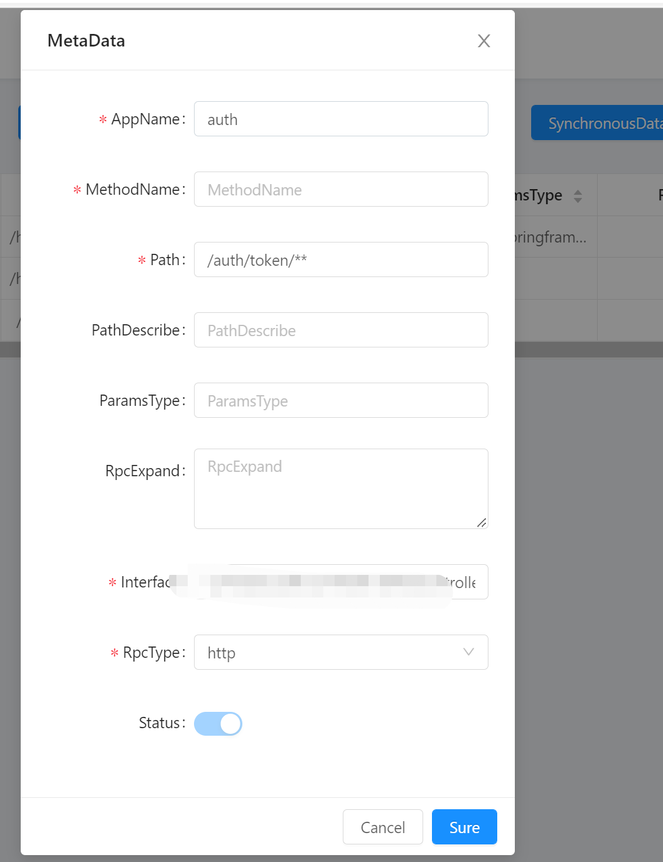Screen dimensions: 663x862
Task: Open the RpcType dropdown showing http
Action: click(x=341, y=652)
